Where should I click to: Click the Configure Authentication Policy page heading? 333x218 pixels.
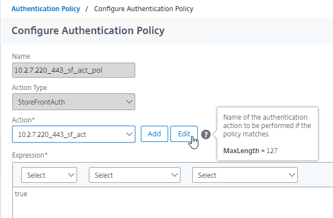(88, 31)
